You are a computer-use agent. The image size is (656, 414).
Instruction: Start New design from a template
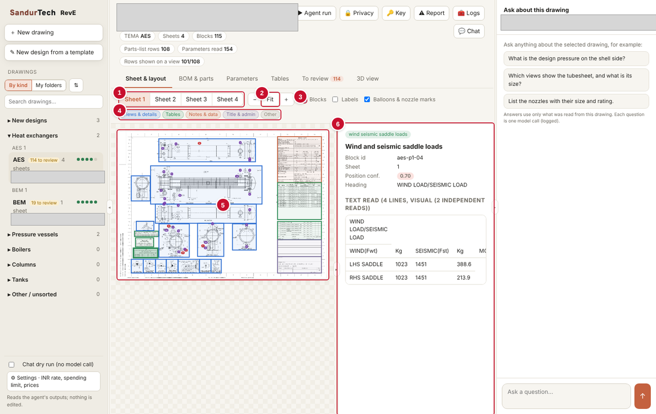(54, 52)
